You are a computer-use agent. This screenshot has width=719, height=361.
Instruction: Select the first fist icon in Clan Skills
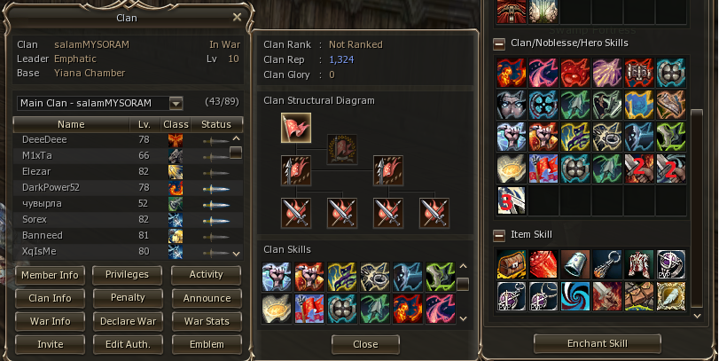pyautogui.click(x=277, y=277)
